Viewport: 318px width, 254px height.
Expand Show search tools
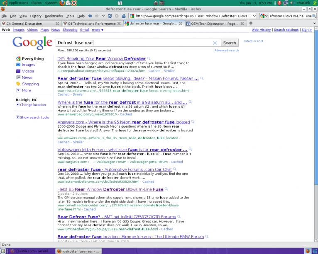pos(32,117)
